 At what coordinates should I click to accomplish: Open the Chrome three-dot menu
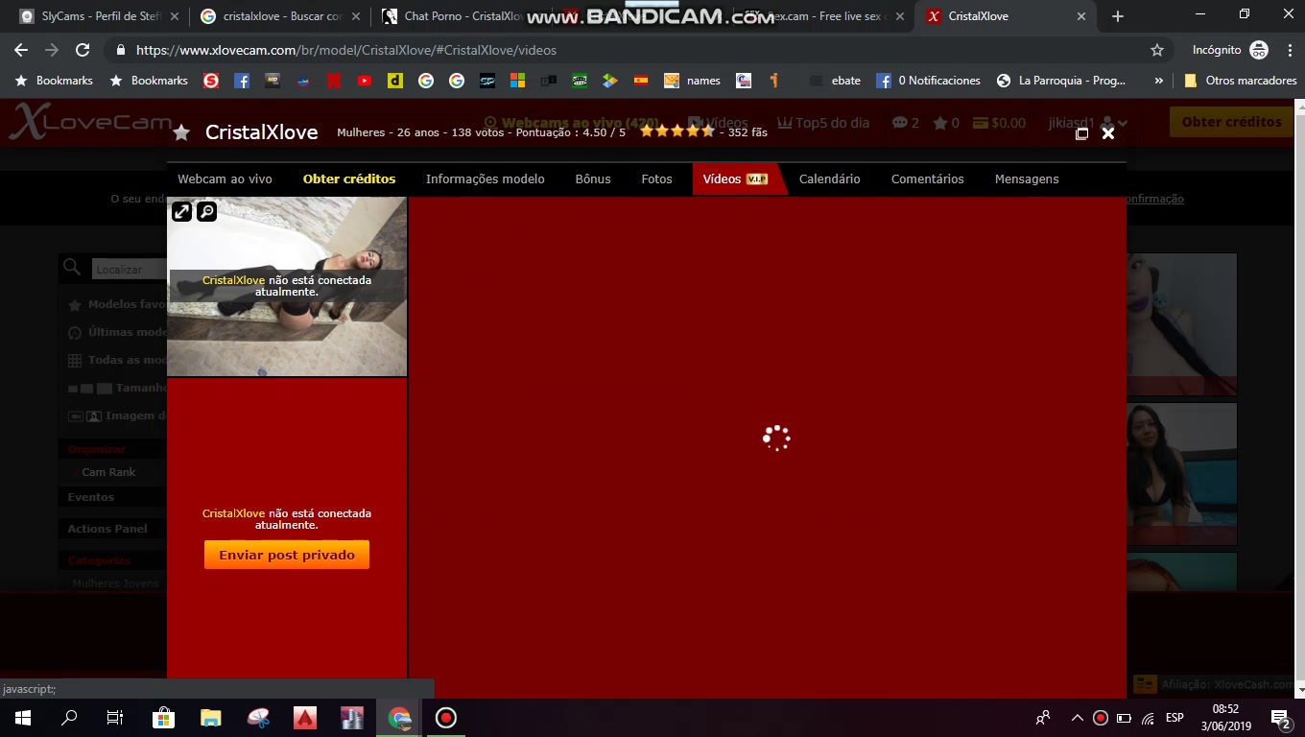click(1288, 50)
